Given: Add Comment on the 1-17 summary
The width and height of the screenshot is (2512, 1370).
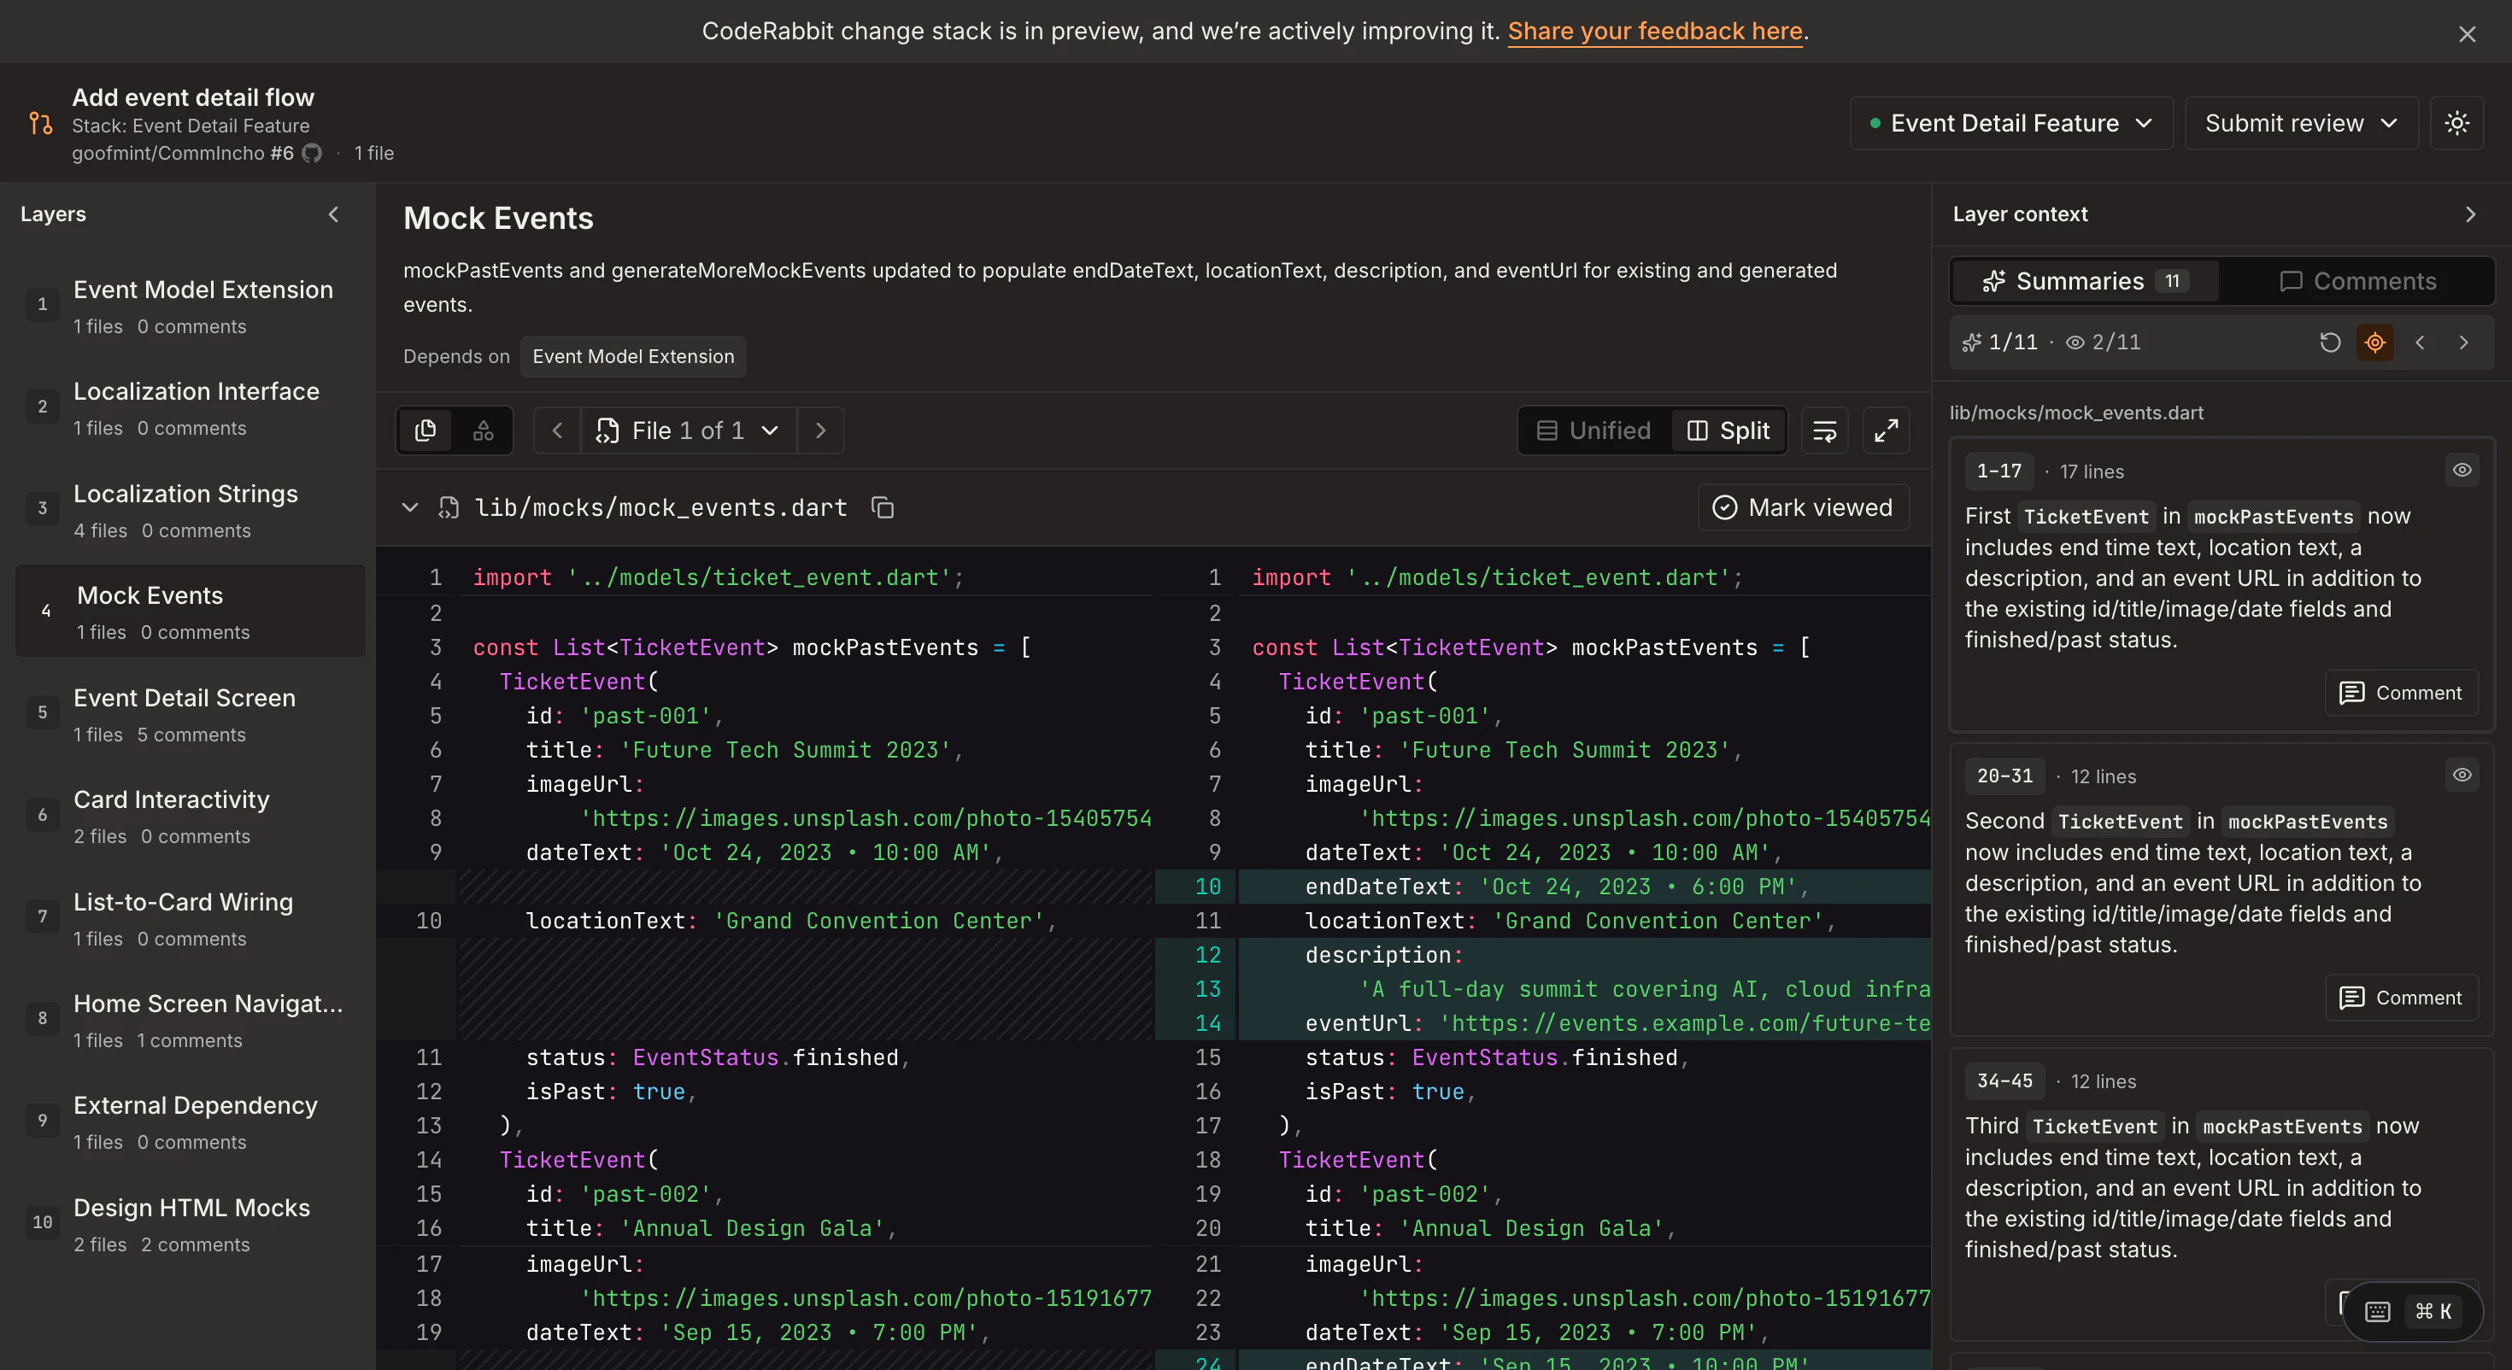Looking at the screenshot, I should (2401, 693).
